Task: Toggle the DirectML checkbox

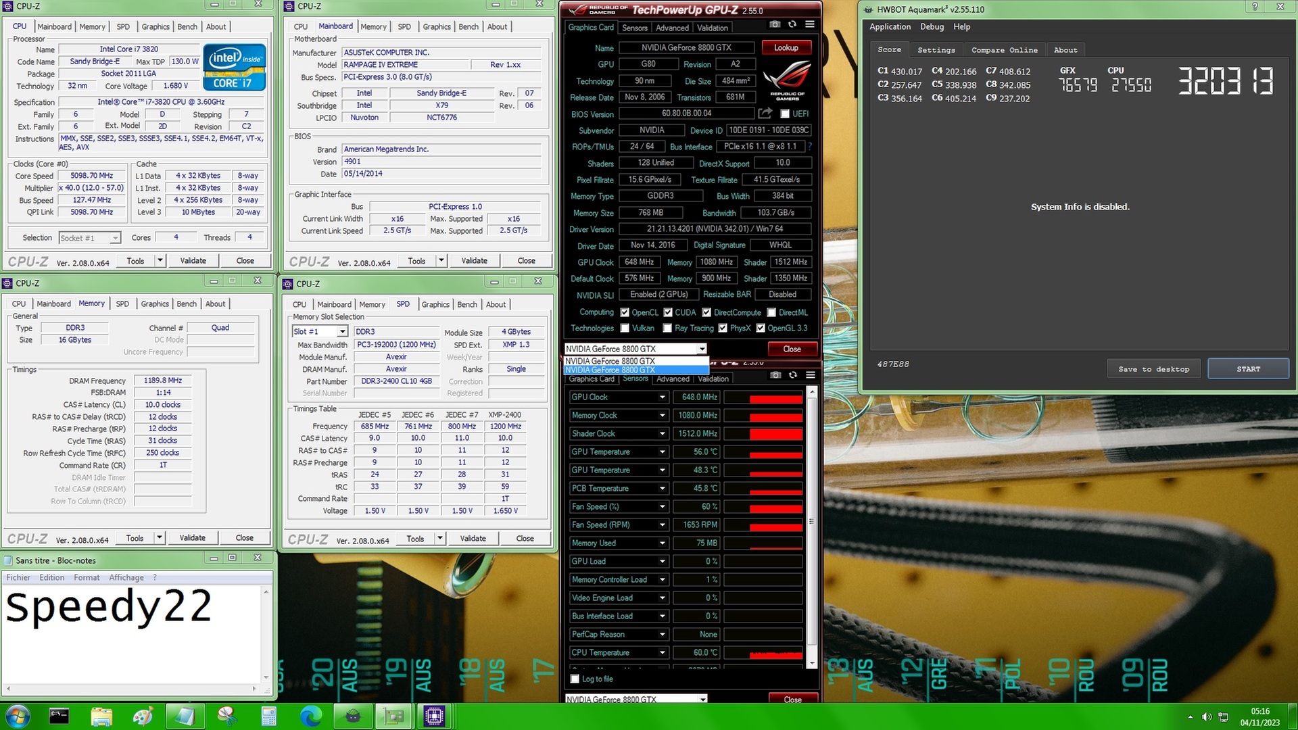Action: click(771, 312)
